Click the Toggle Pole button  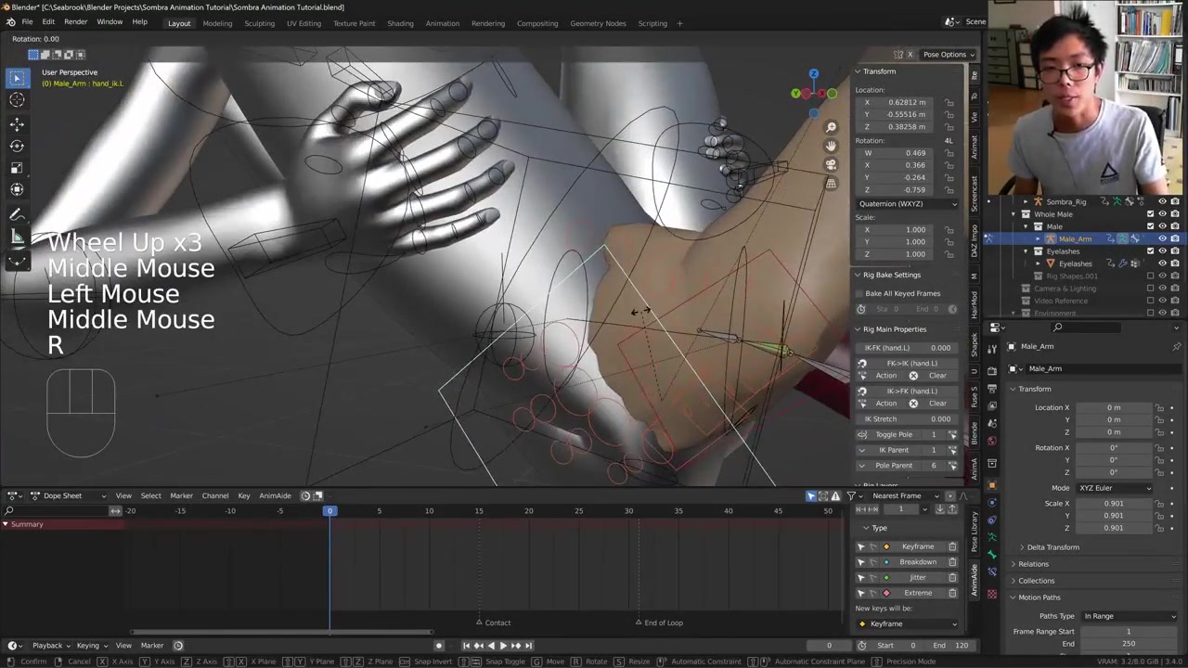pos(893,434)
